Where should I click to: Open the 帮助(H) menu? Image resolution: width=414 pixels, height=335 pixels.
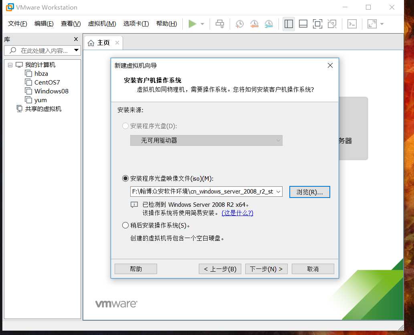click(x=167, y=24)
